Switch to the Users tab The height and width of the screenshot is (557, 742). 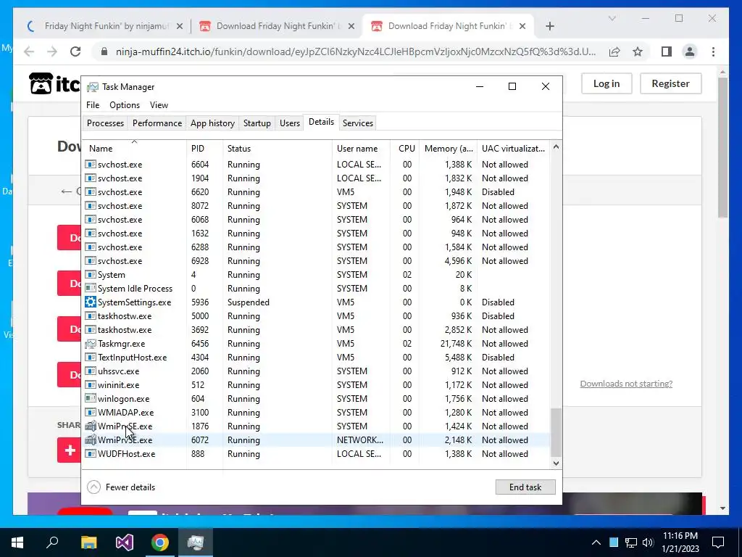[x=290, y=123]
